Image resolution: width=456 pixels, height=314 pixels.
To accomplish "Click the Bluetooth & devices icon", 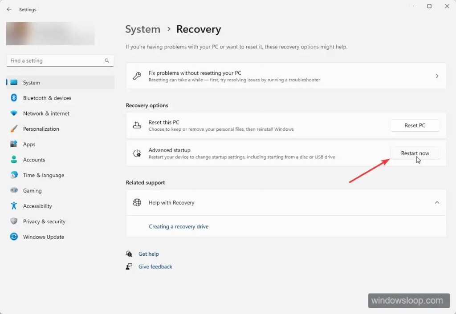I will (14, 98).
